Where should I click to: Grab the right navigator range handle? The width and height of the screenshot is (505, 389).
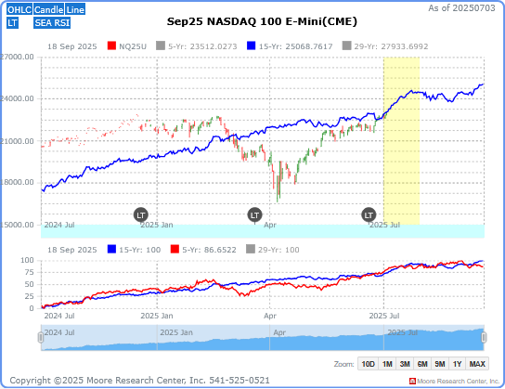484,338
